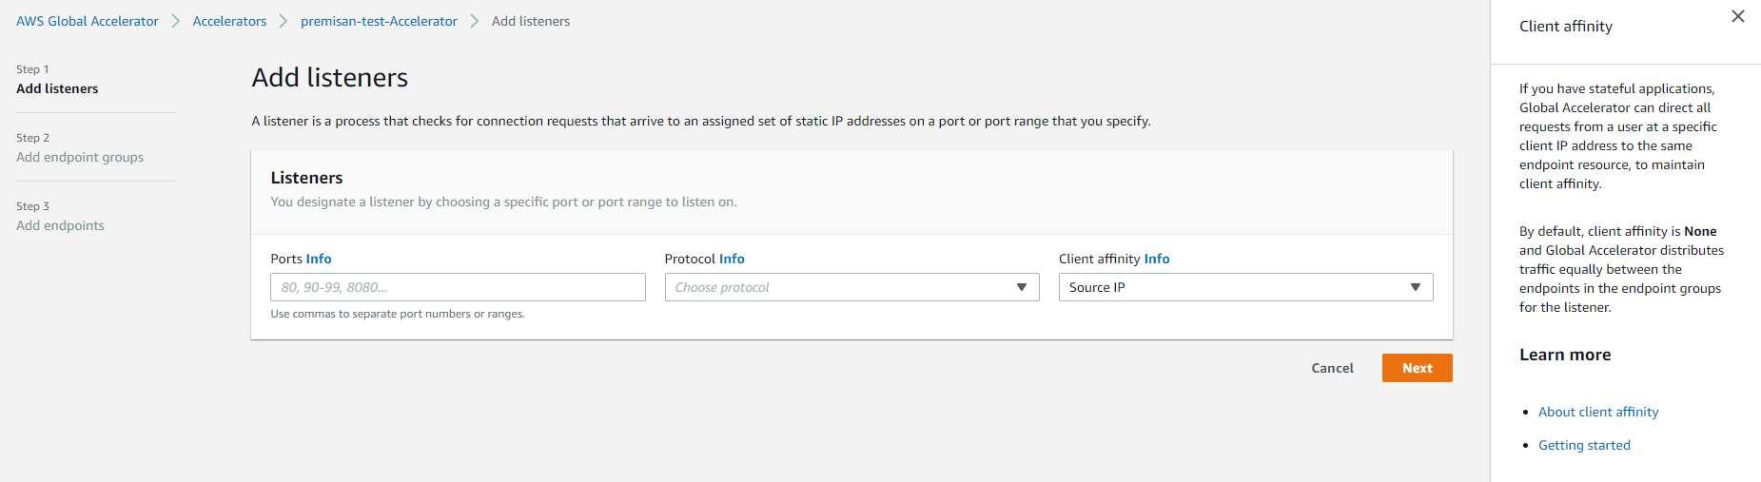
Task: Open About client affinity link
Action: pos(1598,412)
